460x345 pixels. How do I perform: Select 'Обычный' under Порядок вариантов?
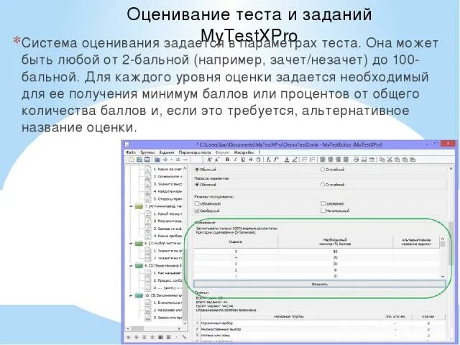coord(197,185)
